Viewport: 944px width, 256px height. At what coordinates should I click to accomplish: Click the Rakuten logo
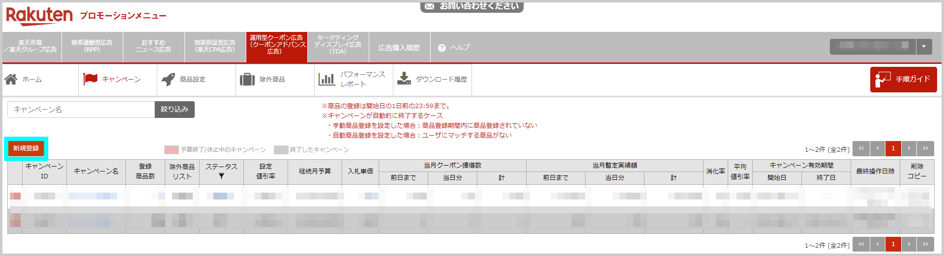39,16
